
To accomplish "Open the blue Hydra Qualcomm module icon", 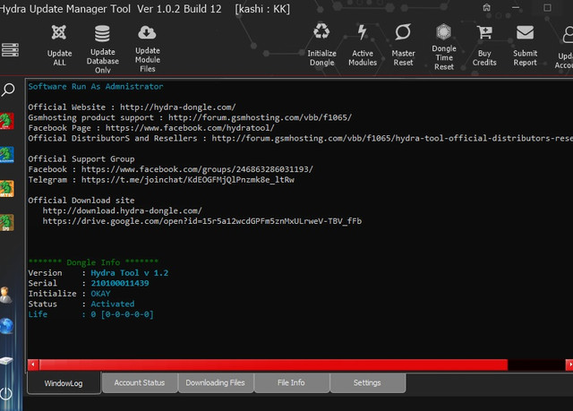I will [7, 155].
